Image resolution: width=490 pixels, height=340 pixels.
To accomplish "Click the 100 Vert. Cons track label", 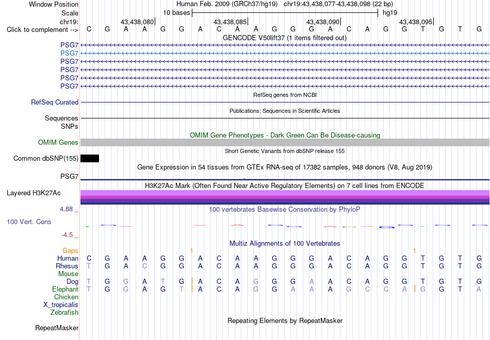I will click(x=29, y=222).
